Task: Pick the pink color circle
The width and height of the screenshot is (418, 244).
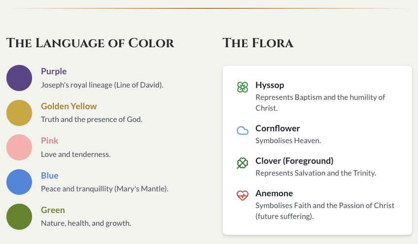Action: pos(19,147)
